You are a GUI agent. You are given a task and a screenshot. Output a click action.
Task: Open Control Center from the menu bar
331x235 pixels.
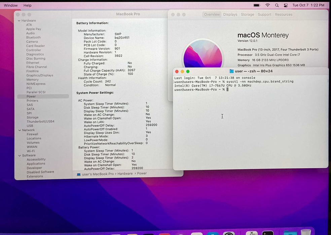(286, 5)
